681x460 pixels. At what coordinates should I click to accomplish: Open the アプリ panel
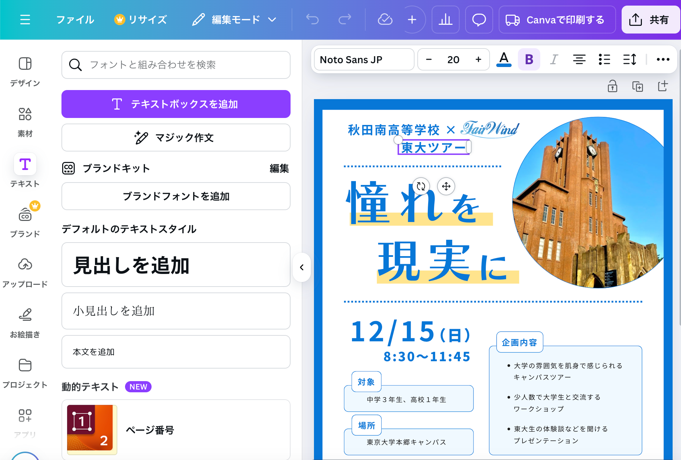pyautogui.click(x=25, y=420)
